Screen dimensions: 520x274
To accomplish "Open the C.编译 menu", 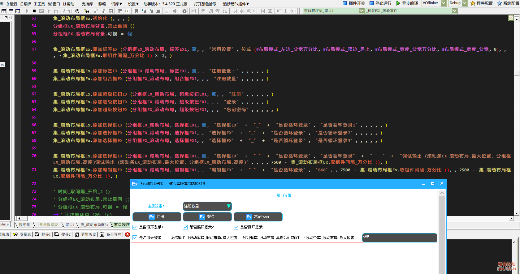I will tap(26, 4).
